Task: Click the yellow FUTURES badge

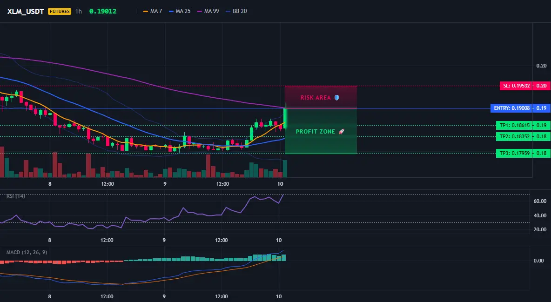Action: coord(60,11)
